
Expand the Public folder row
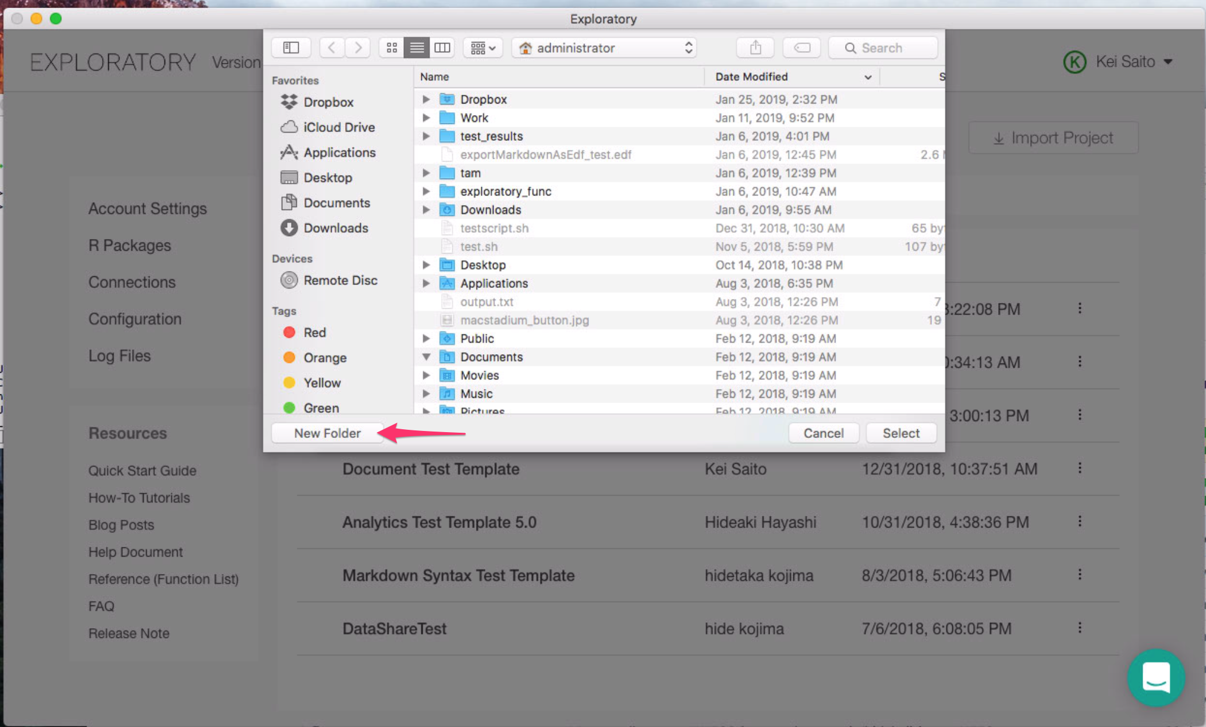point(426,338)
